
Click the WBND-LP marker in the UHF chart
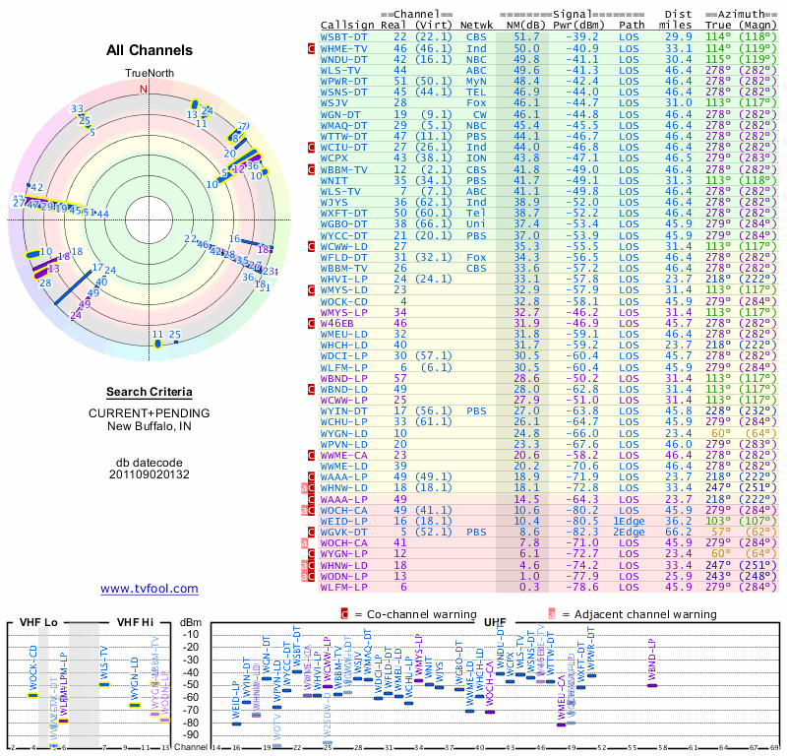pyautogui.click(x=652, y=685)
